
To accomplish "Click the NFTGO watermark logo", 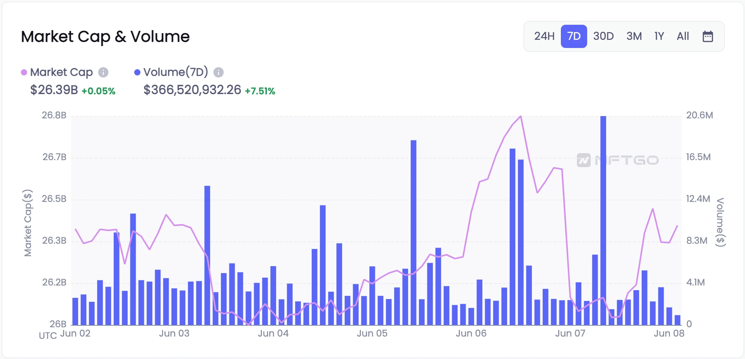I will coord(617,160).
